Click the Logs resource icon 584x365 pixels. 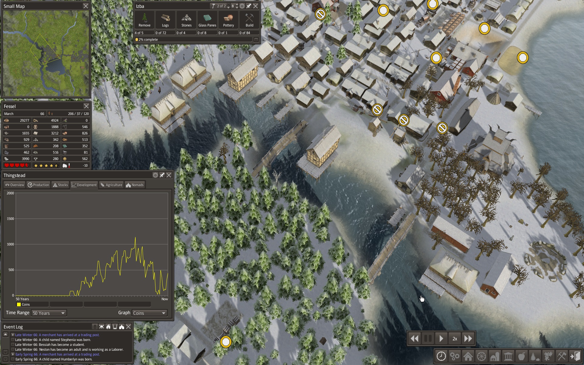click(165, 20)
